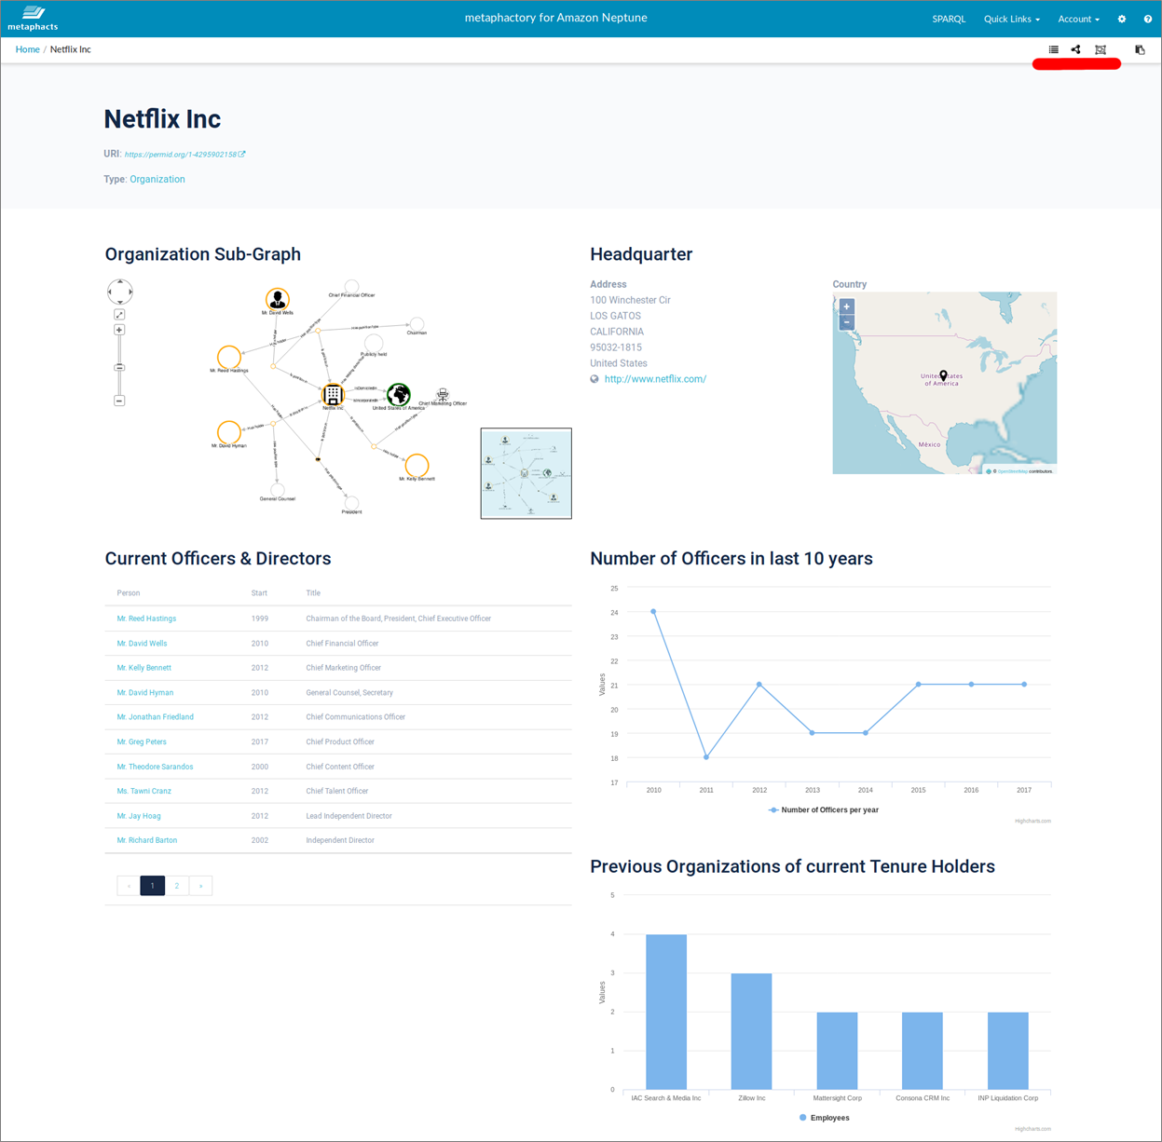The image size is (1162, 1142).
Task: Fit graph to view button
Action: click(119, 315)
